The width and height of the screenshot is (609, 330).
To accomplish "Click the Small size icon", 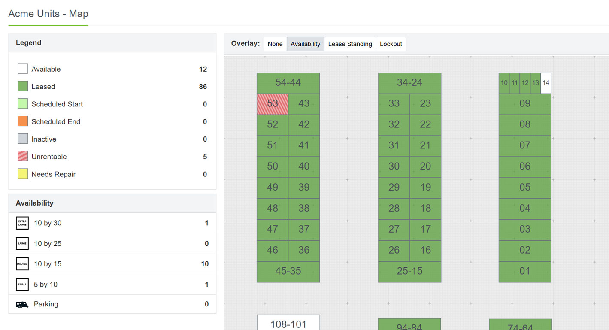I will [22, 284].
